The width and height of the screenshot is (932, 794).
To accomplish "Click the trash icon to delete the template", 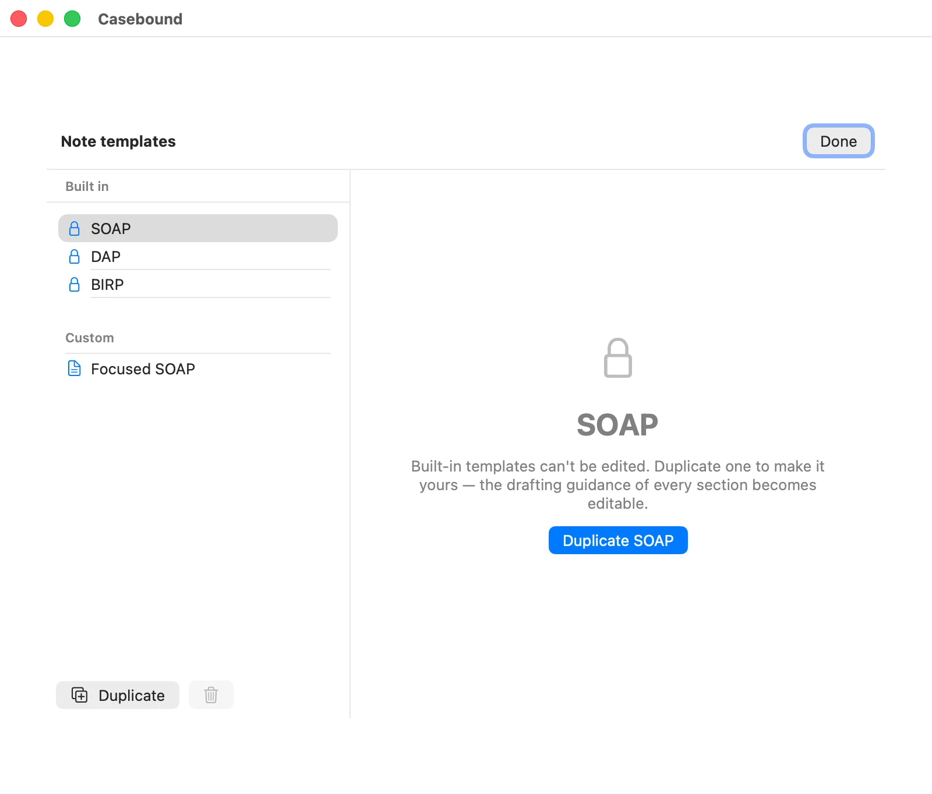I will [211, 694].
